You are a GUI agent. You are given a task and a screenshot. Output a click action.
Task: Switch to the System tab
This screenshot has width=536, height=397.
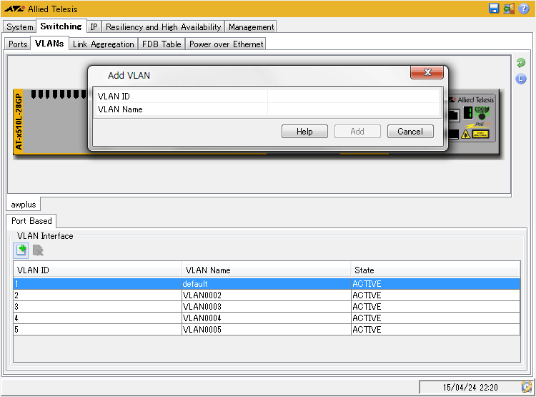(20, 27)
